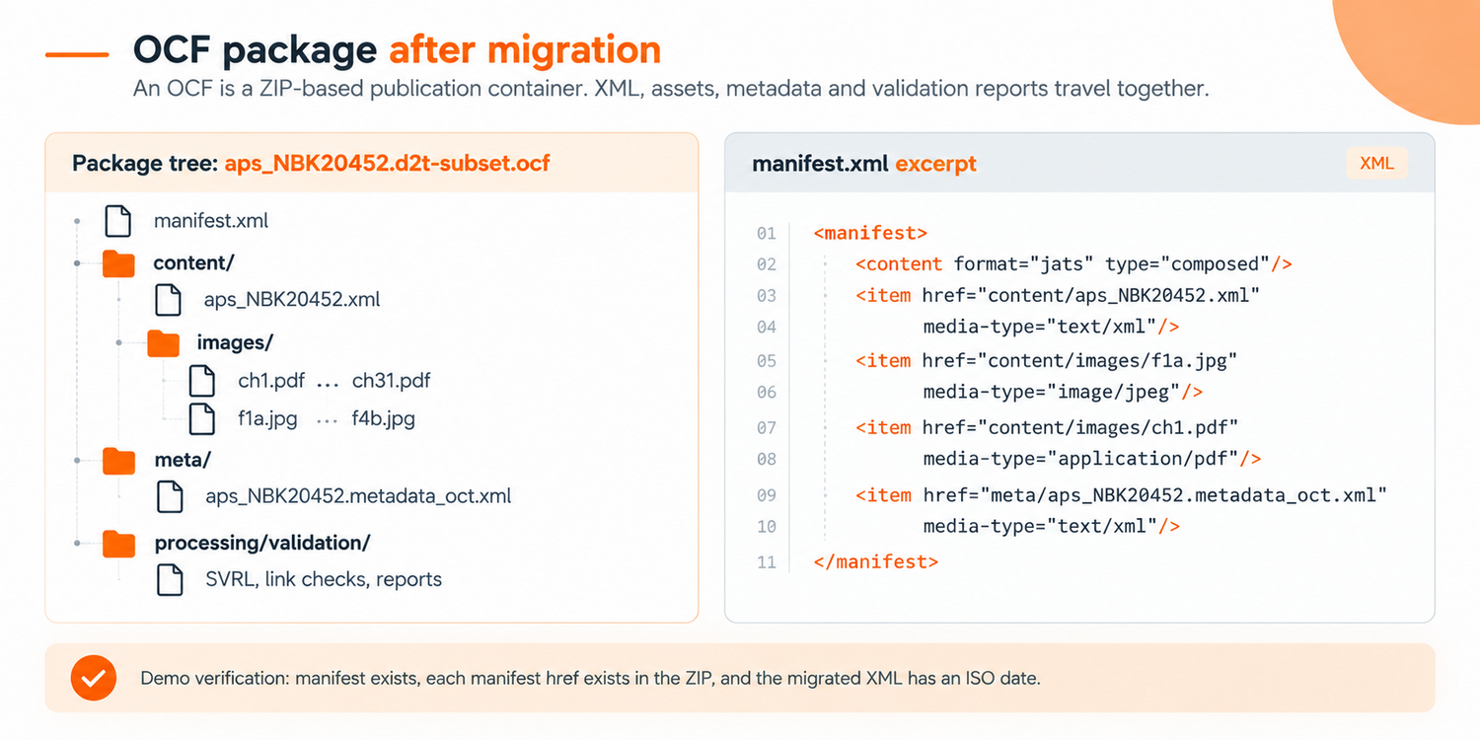Screen dimensions: 1480x740
Task: Click the manifest.xml file icon
Action: (118, 221)
